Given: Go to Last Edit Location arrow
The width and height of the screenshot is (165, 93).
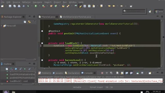Looking at the screenshot, I should 109,6.
